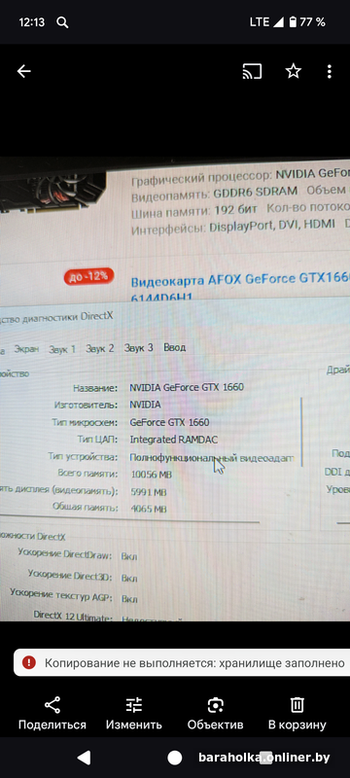Select the Звук 1 tab
Image resolution: width=350 pixels, height=778 pixels.
tap(62, 349)
